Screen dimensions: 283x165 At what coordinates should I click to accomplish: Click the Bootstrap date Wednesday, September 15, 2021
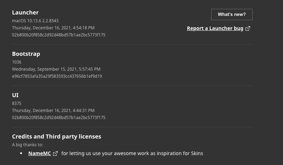(56, 69)
